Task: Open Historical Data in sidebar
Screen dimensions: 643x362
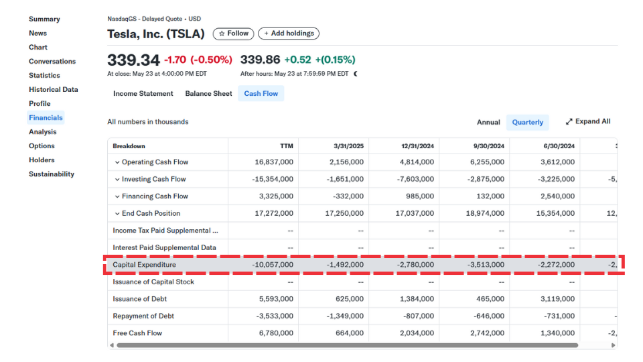Action: (54, 89)
